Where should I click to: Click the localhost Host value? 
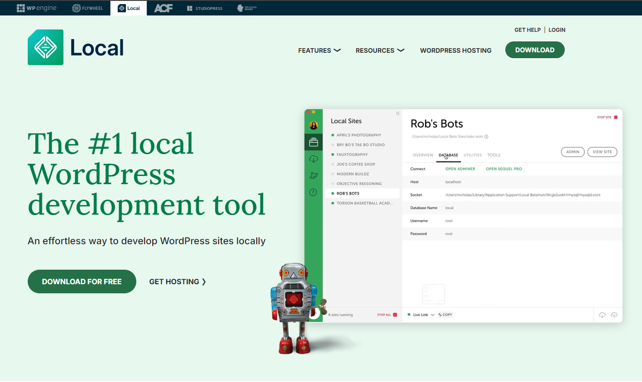tap(453, 182)
